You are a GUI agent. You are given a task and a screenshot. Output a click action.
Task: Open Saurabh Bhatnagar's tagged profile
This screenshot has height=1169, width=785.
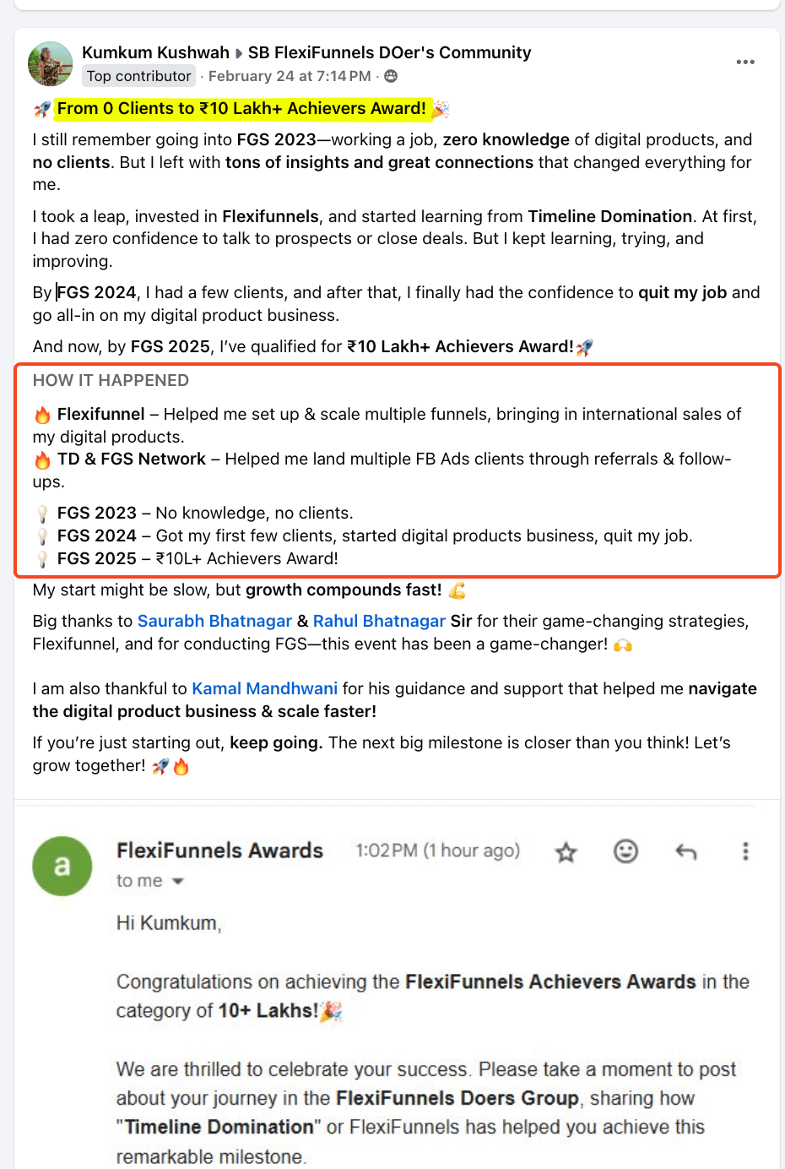coord(214,621)
